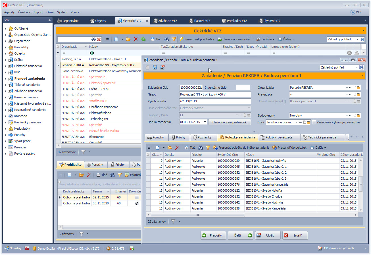Click the Harmonogram prehliadok button
Viewport: 371px width, 255px height.
tap(230, 122)
